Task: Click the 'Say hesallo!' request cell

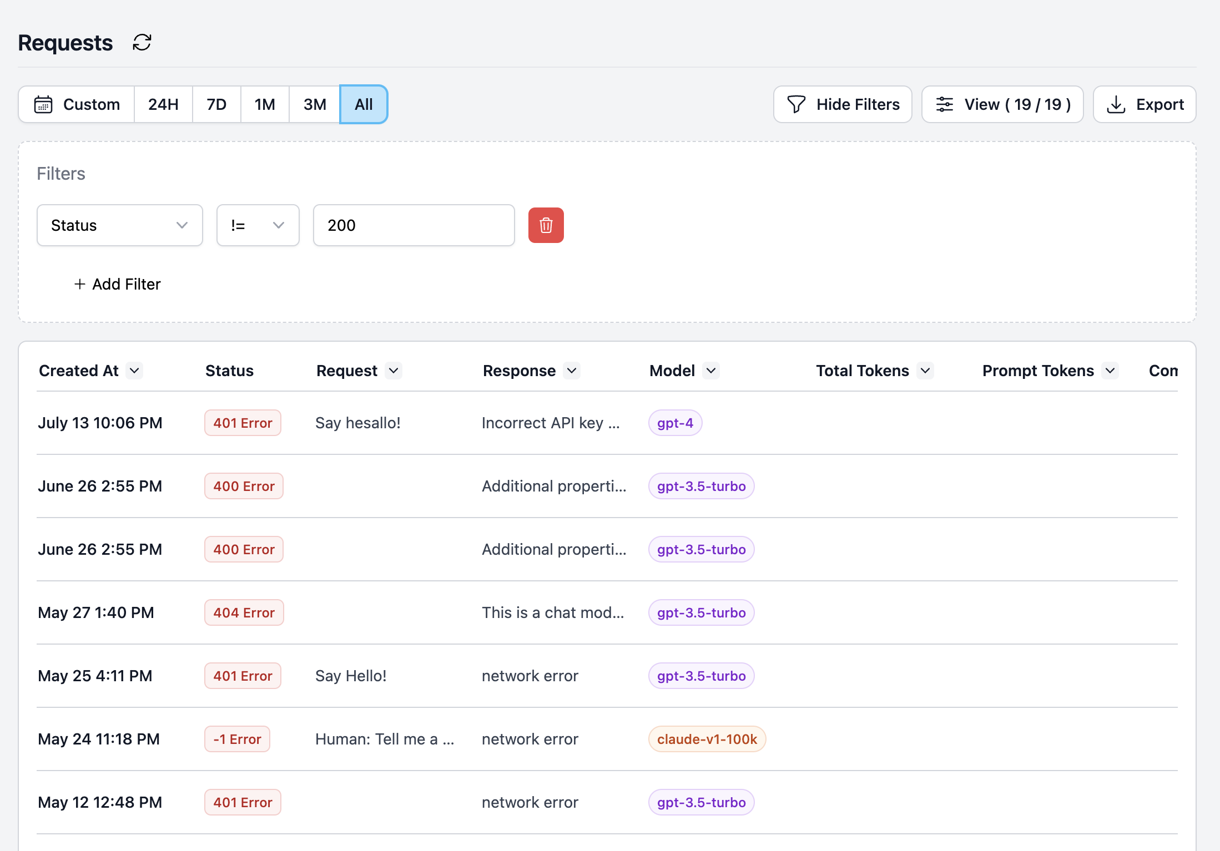Action: (358, 423)
